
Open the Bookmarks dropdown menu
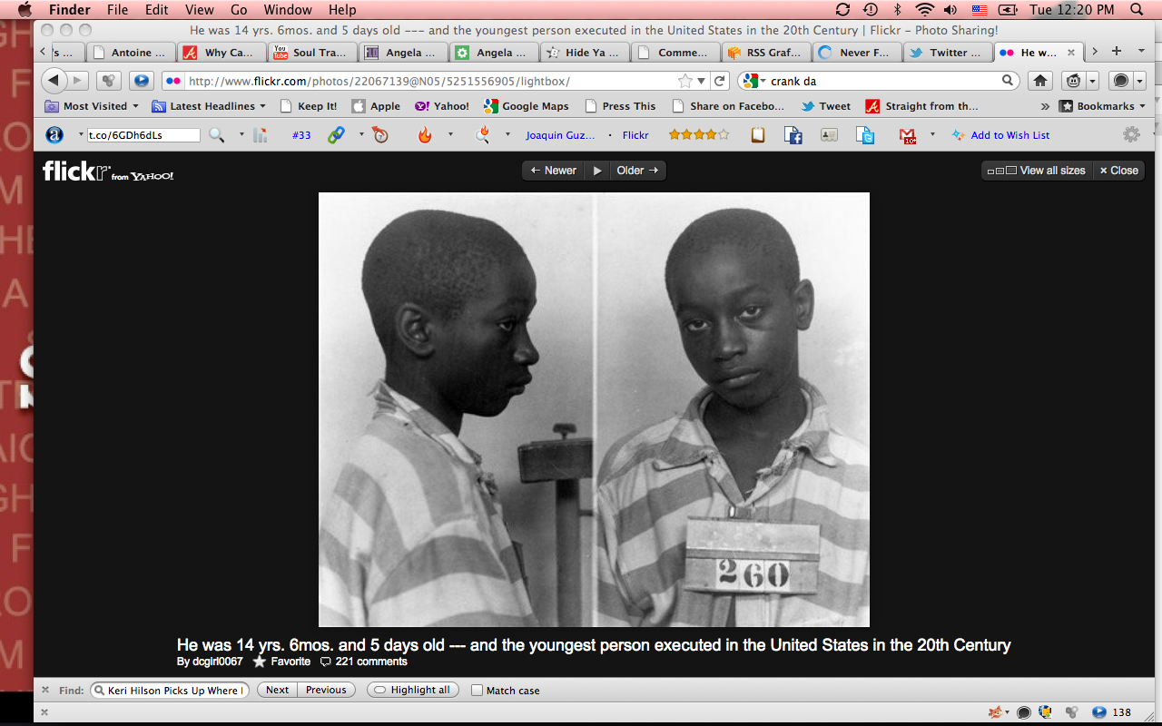click(1103, 106)
